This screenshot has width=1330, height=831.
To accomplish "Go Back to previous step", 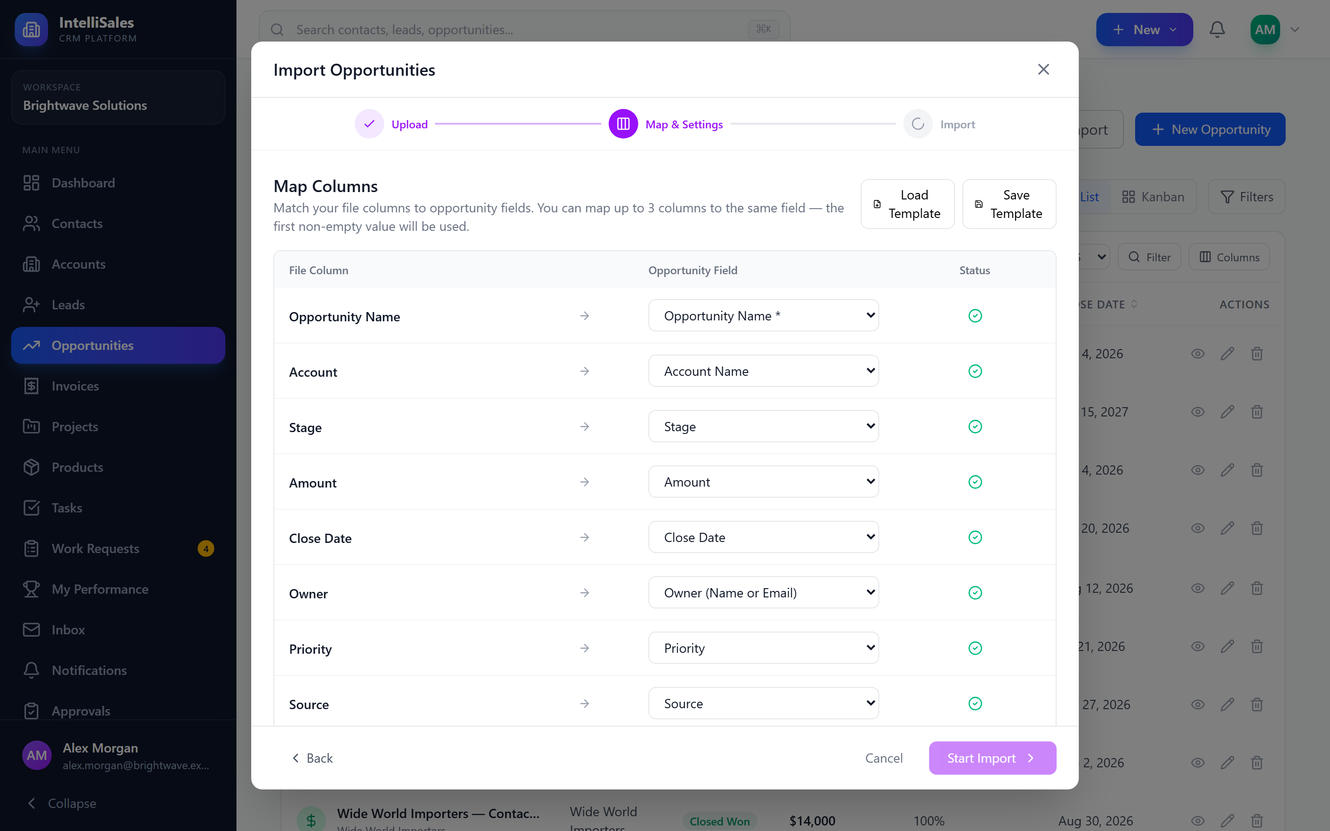I will tap(312, 758).
